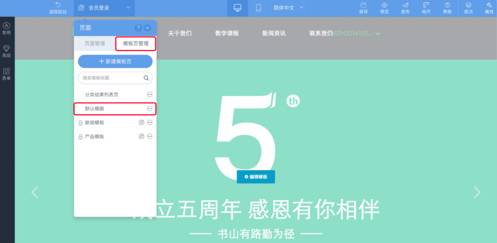Click the 搜索模板标题 search field
The width and height of the screenshot is (497, 243).
pos(111,78)
